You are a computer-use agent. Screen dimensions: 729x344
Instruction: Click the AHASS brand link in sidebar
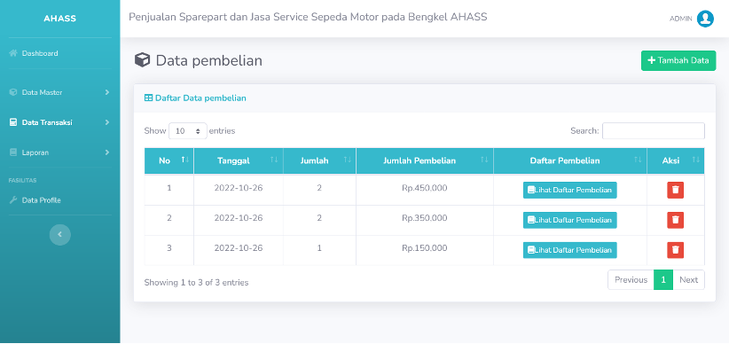click(x=60, y=19)
